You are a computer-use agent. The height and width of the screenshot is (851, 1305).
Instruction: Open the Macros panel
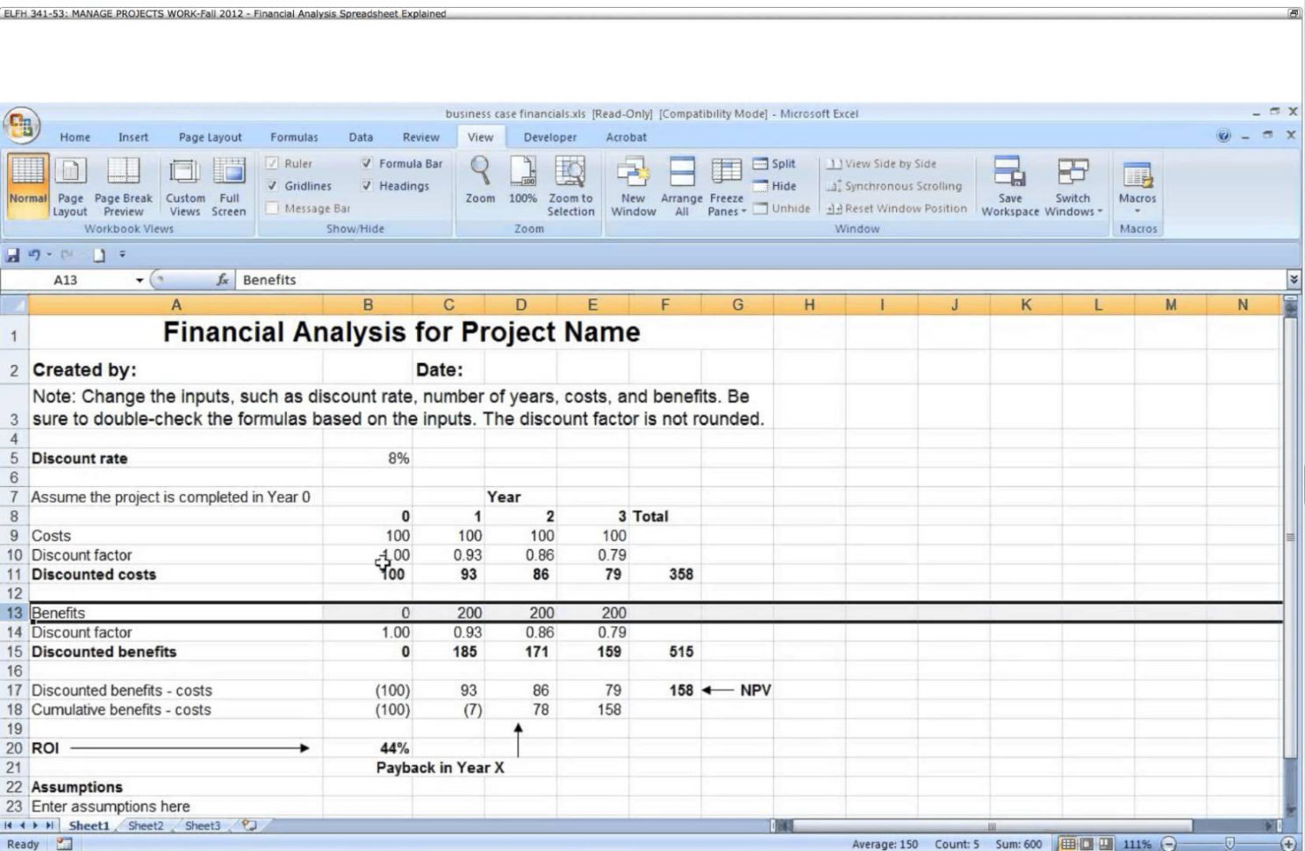point(1137,184)
